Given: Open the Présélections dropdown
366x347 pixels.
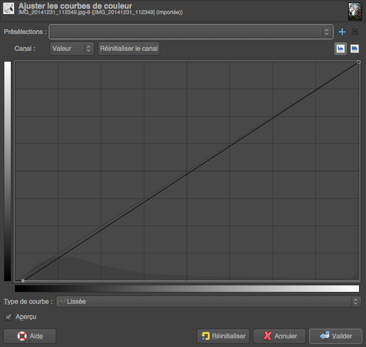Looking at the screenshot, I should [190, 32].
